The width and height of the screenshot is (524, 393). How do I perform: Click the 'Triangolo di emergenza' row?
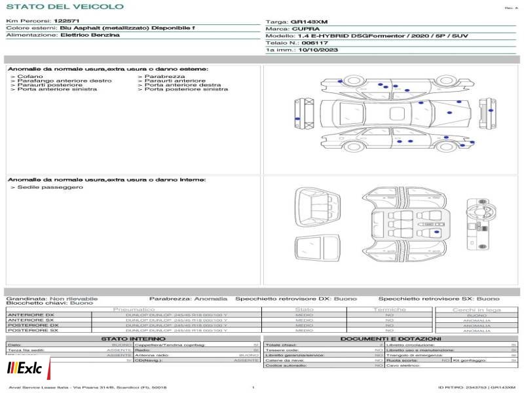pos(451,355)
